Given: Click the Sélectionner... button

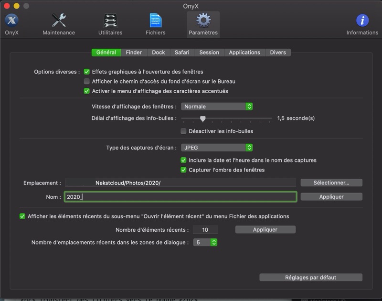Looking at the screenshot, I should (331, 183).
